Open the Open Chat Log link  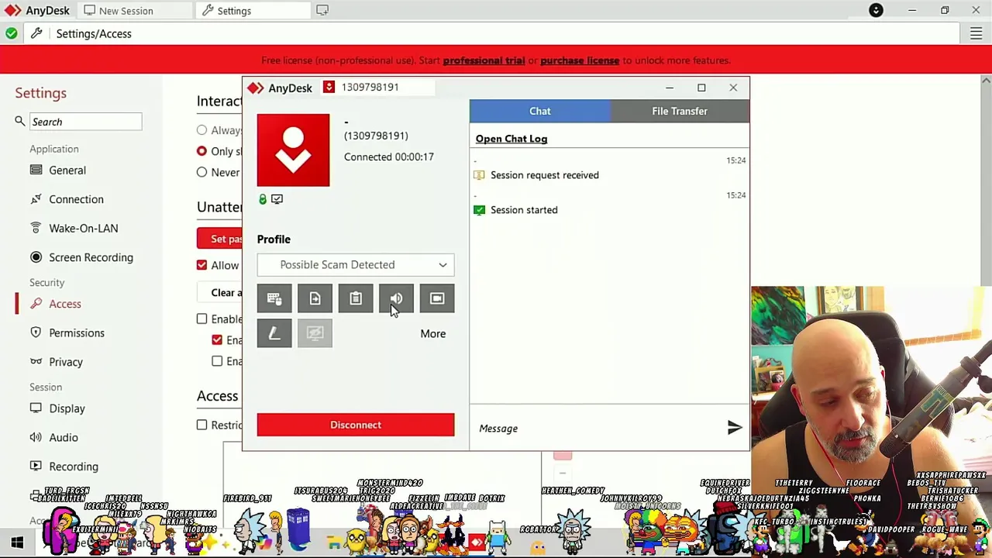tap(511, 139)
